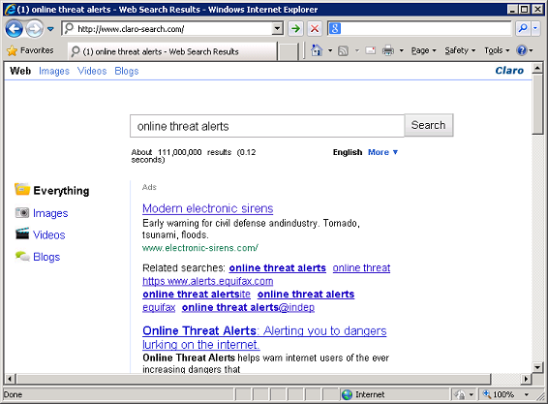The image size is (548, 404).
Task: Click the Search button
Action: (x=429, y=125)
